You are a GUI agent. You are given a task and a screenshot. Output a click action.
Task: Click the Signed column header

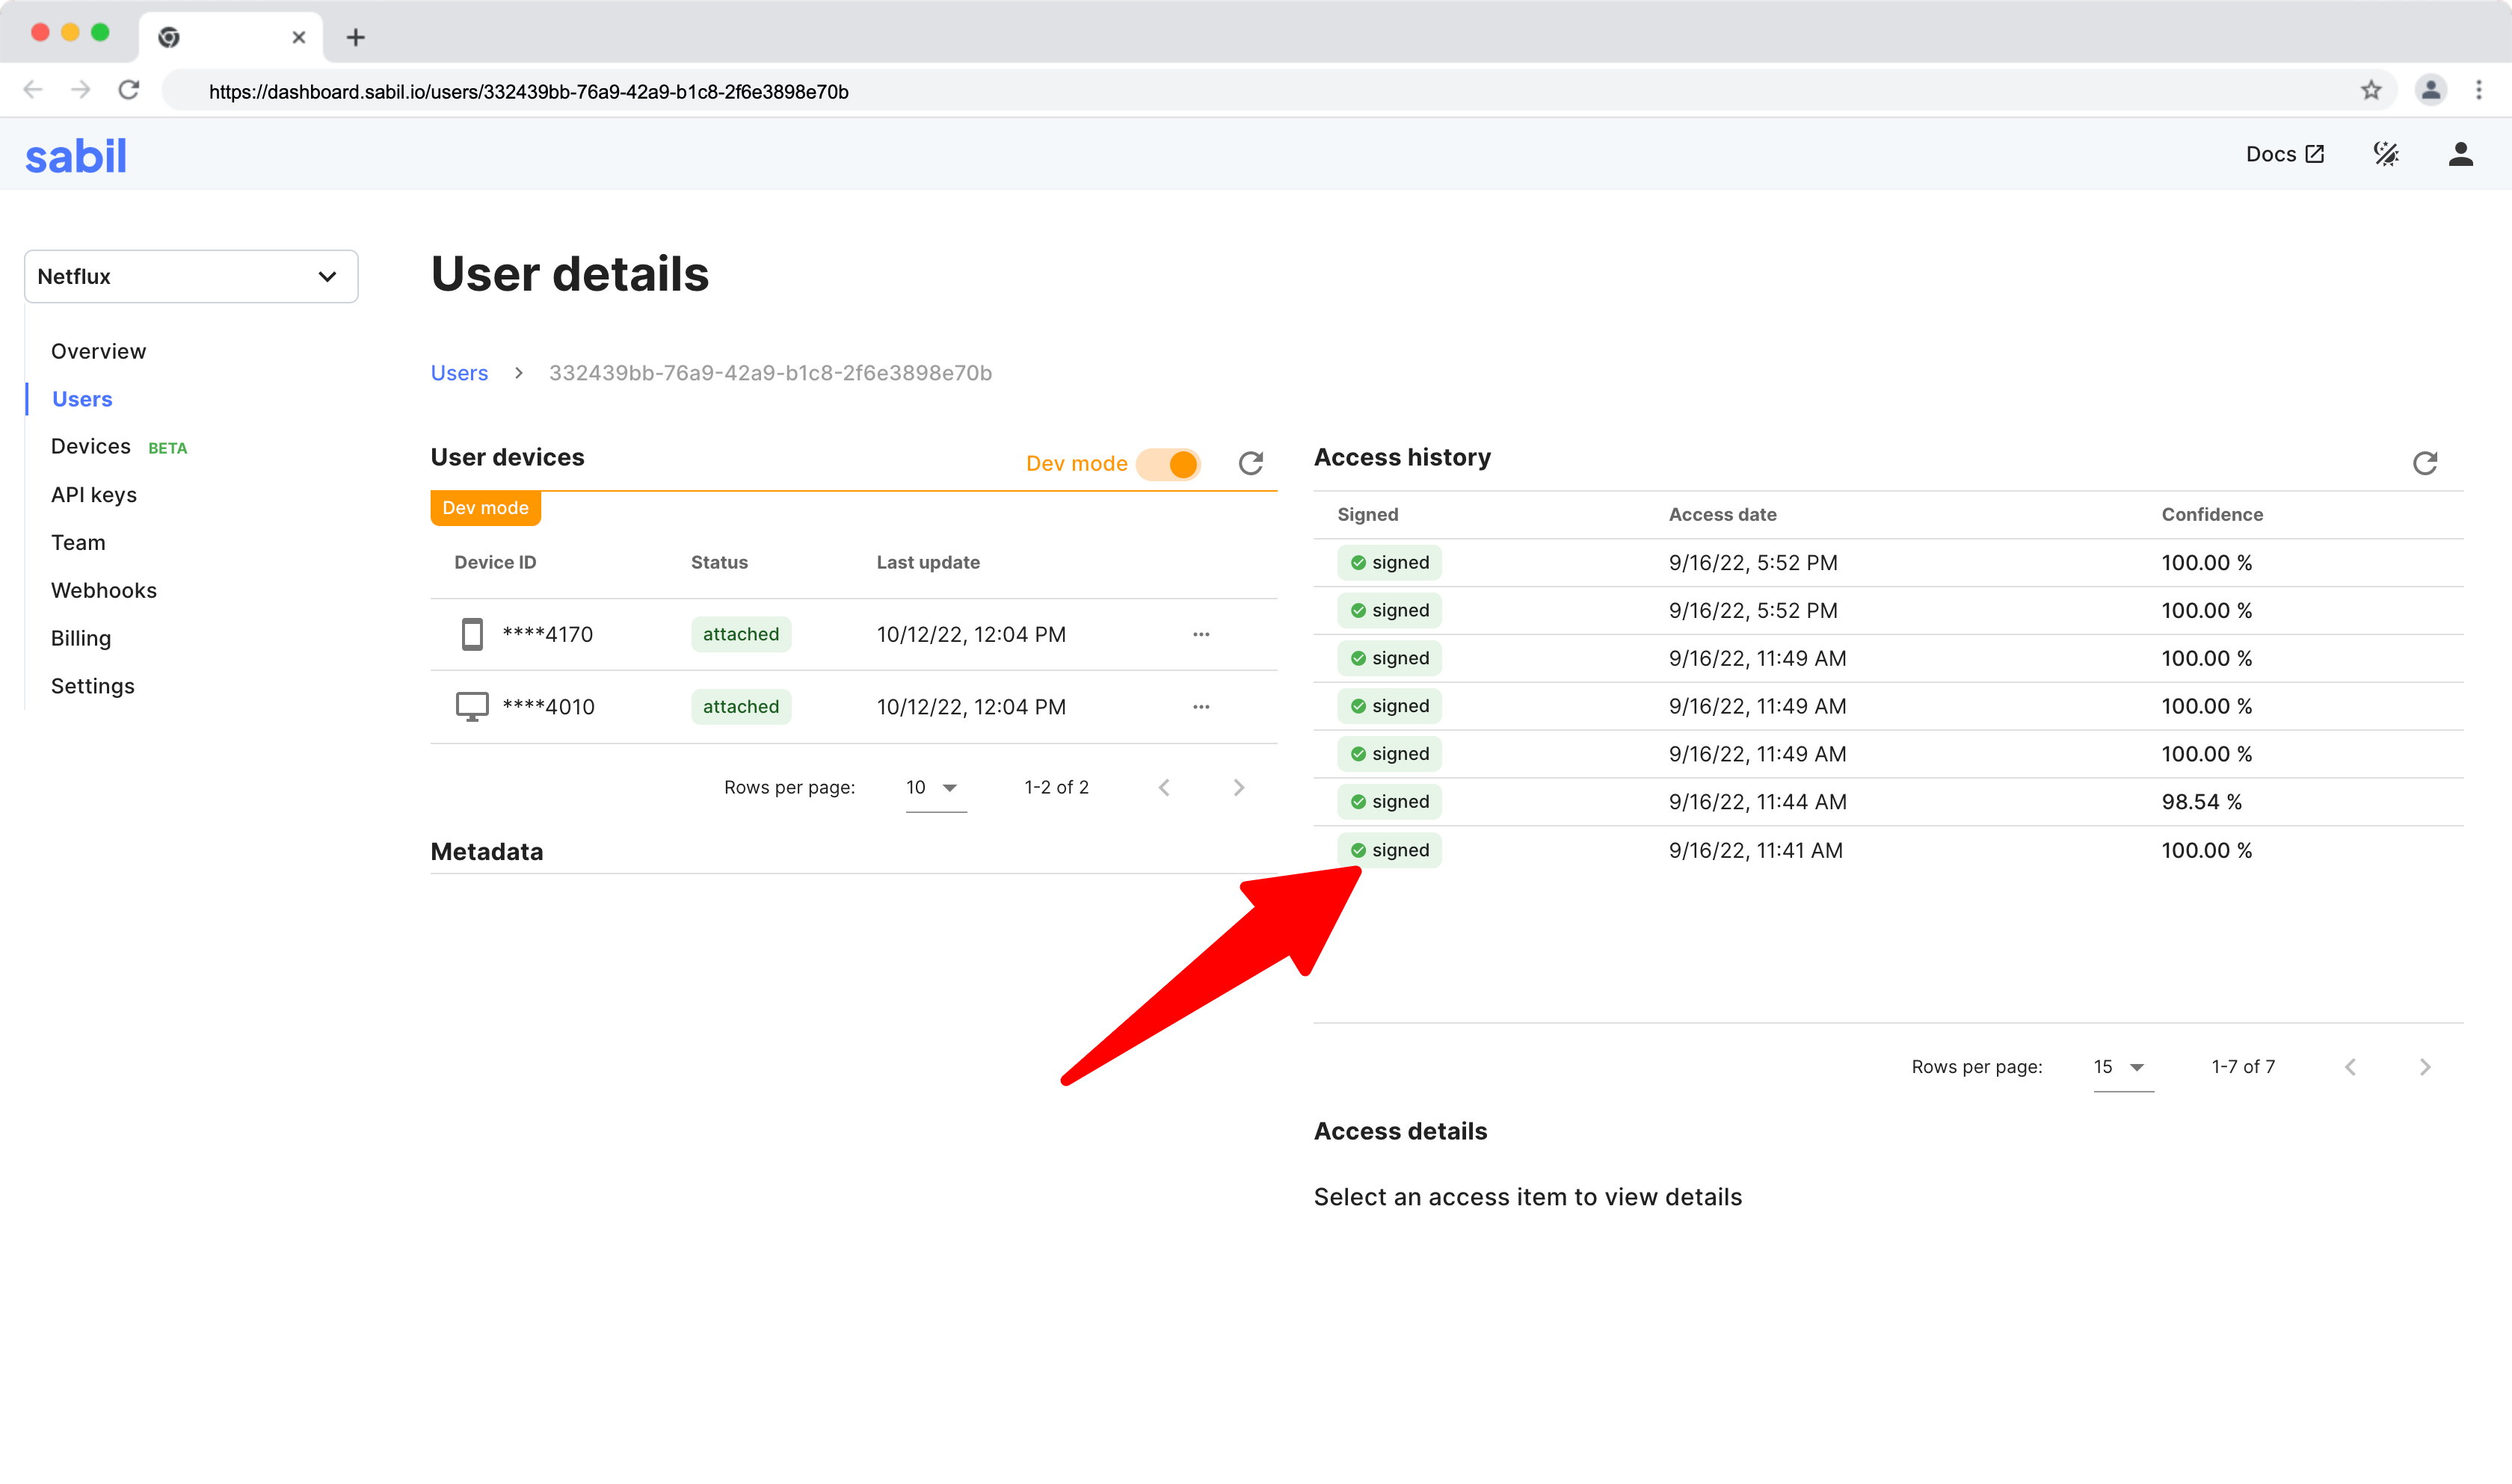[1367, 514]
